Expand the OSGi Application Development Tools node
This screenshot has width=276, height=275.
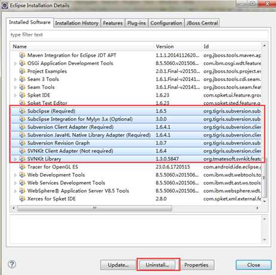[x=15, y=63]
